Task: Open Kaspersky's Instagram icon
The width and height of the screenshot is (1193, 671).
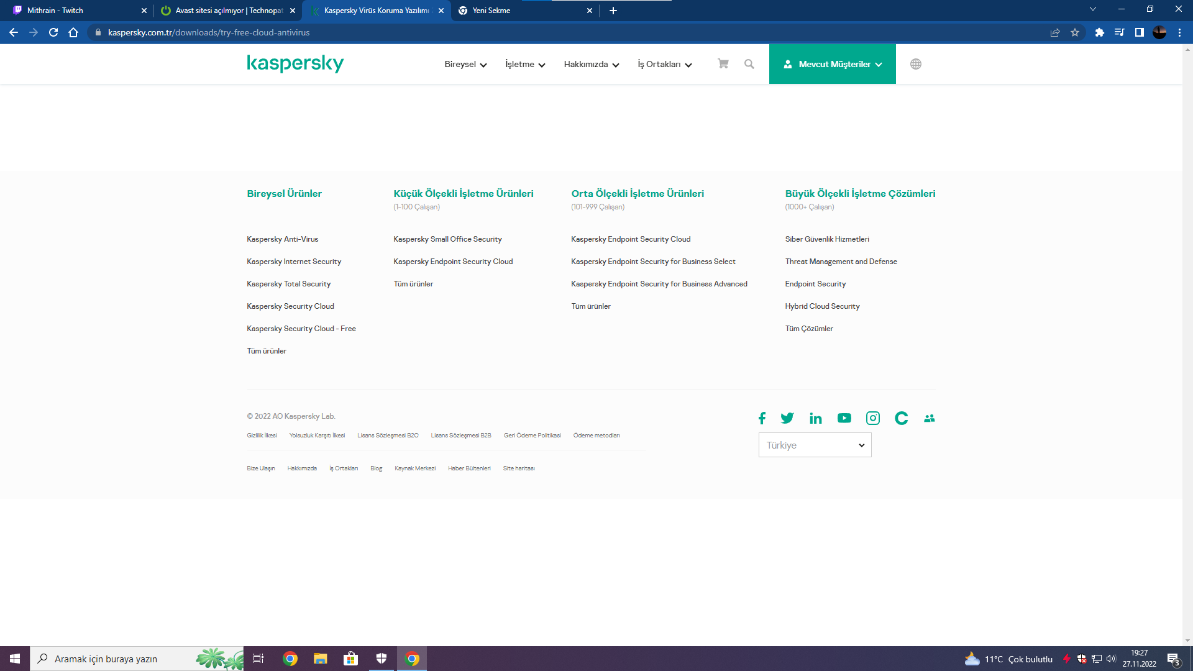Action: [x=872, y=418]
